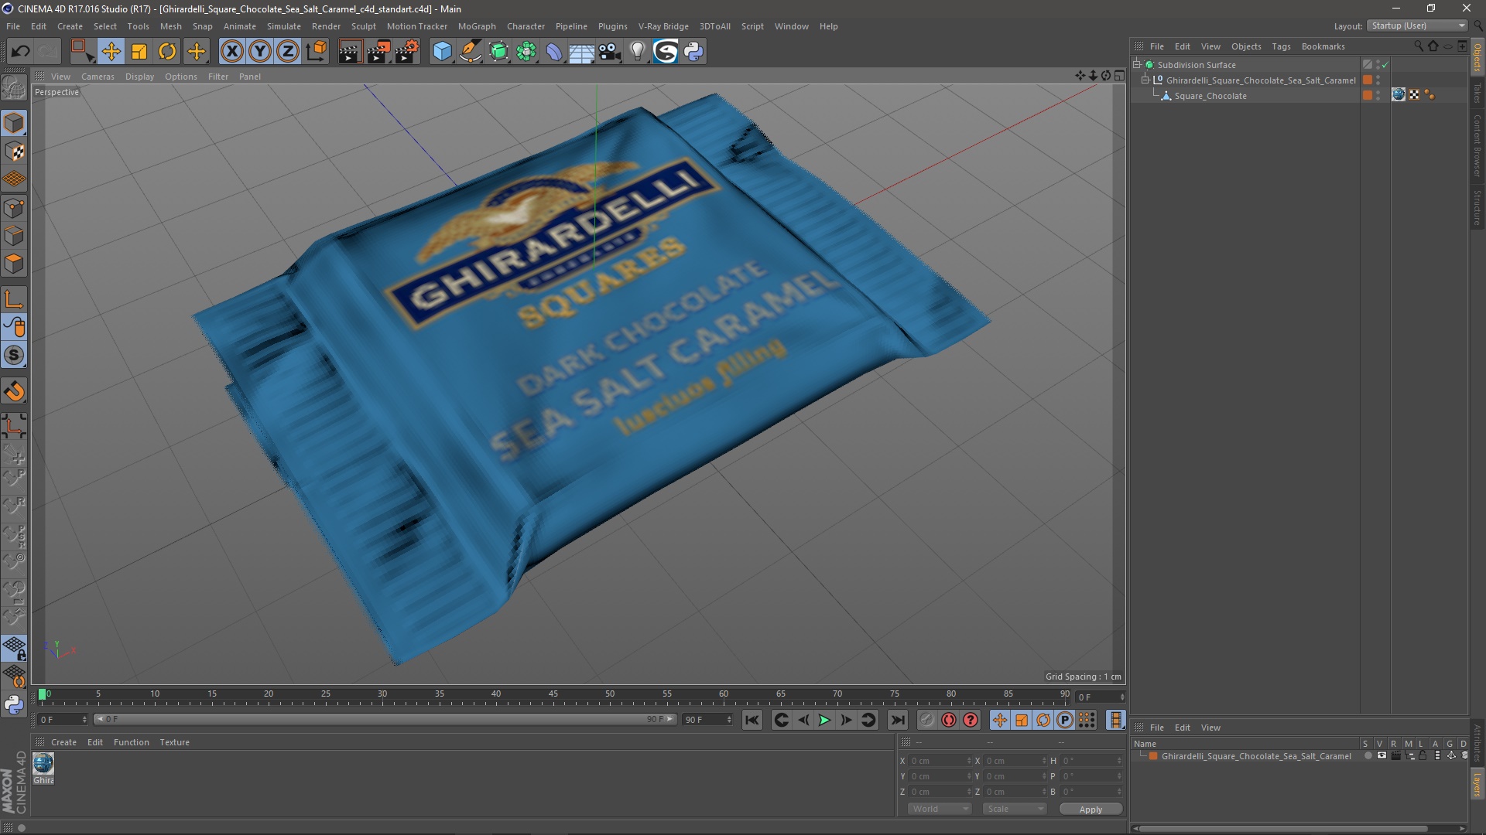Select the Rotate tool
The image size is (1486, 835).
click(167, 51)
